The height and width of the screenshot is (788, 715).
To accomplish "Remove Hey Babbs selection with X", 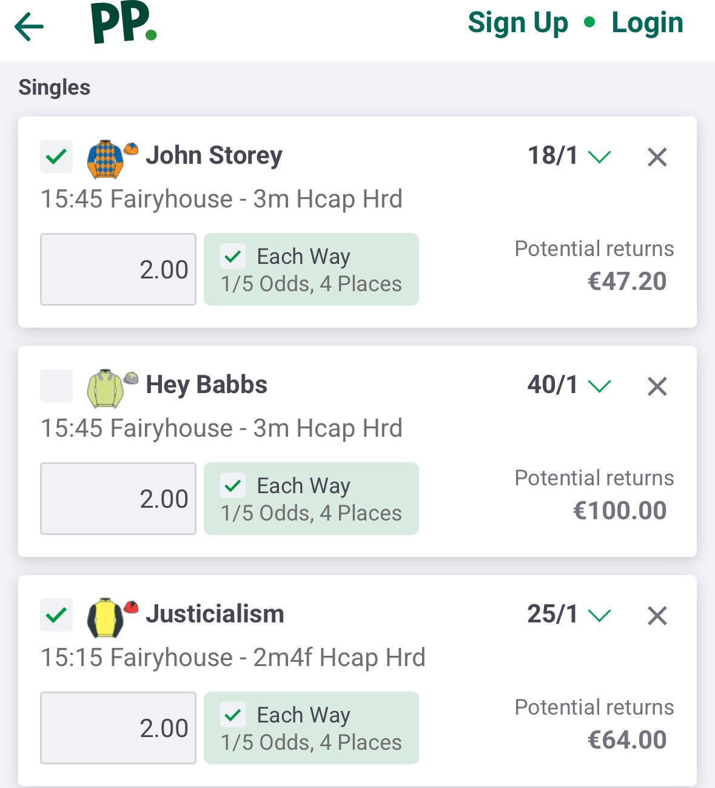I will [x=657, y=386].
